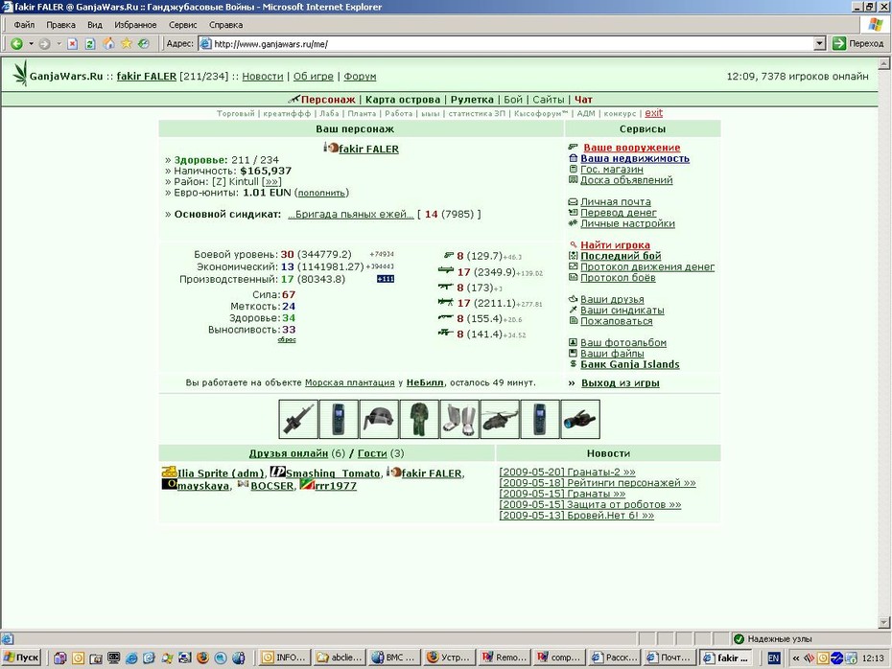The height and width of the screenshot is (669, 892).
Task: Click the Переход go button
Action: (858, 44)
